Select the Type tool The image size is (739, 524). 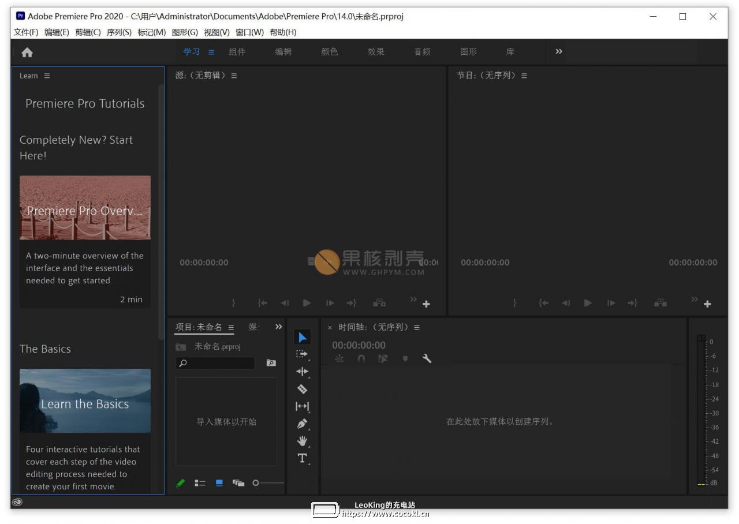coord(303,458)
